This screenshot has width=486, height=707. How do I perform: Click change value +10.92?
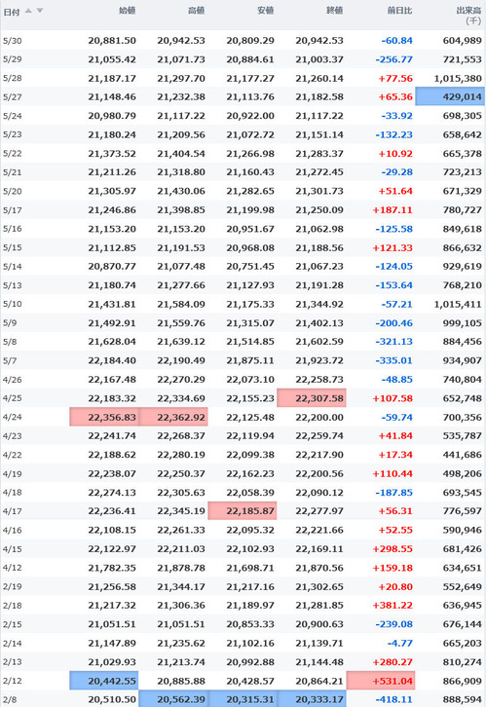coord(395,154)
